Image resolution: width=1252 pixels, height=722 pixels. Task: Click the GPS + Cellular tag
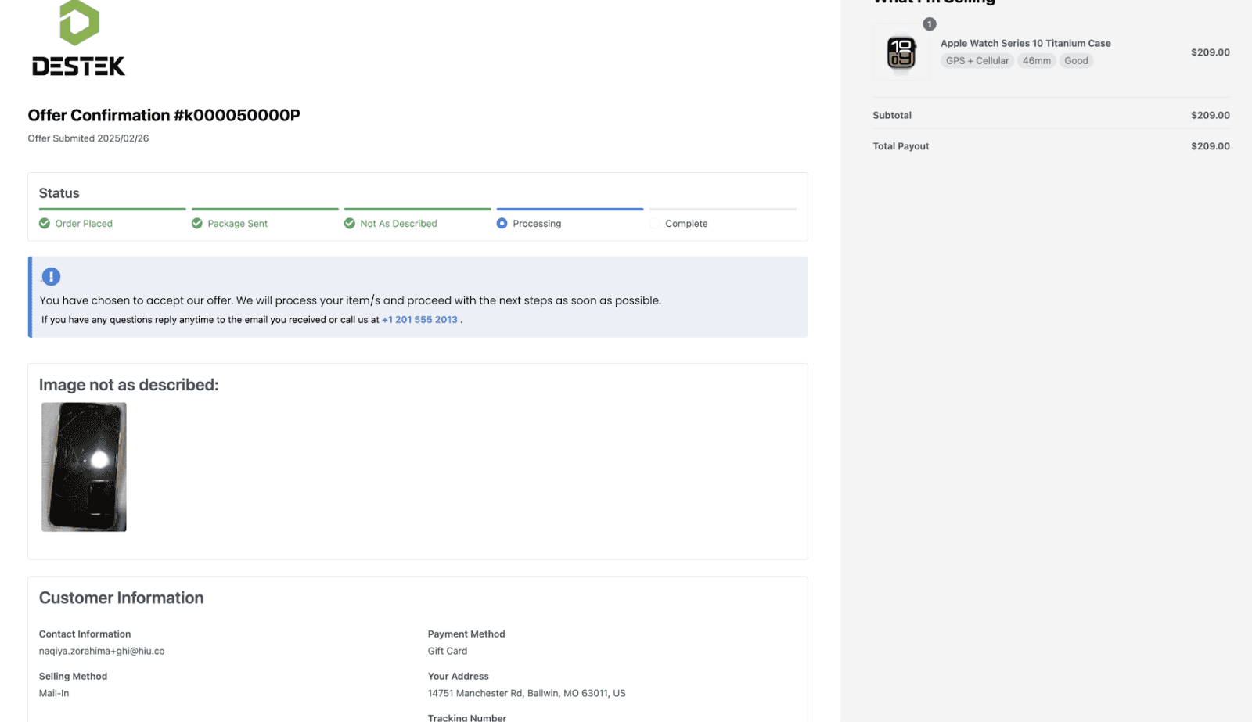(x=977, y=61)
